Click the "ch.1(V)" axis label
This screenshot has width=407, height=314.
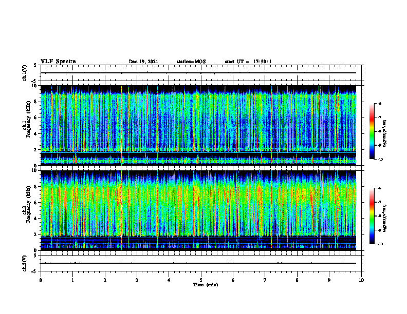pyautogui.click(x=24, y=73)
